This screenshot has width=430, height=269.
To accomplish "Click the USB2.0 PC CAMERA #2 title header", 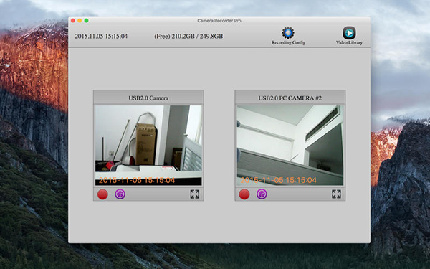I will tap(290, 98).
